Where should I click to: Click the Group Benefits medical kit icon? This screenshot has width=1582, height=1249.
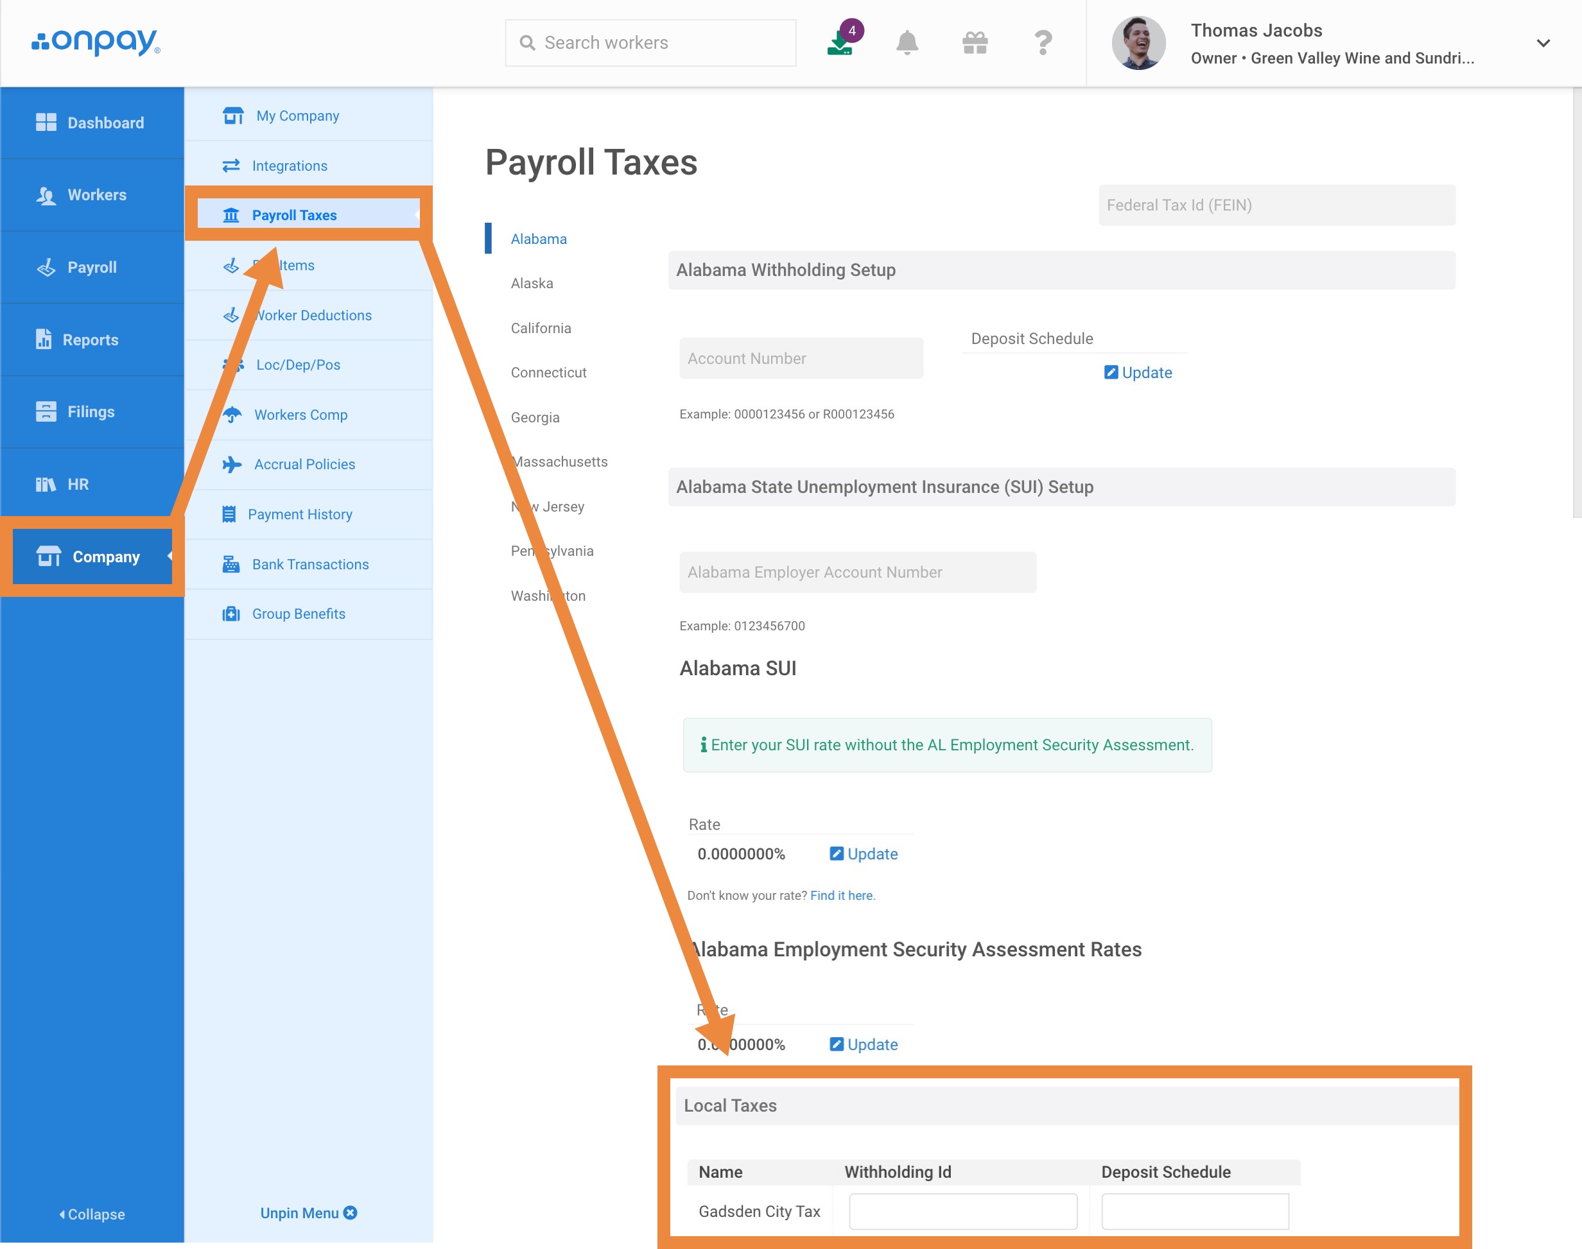(x=231, y=614)
